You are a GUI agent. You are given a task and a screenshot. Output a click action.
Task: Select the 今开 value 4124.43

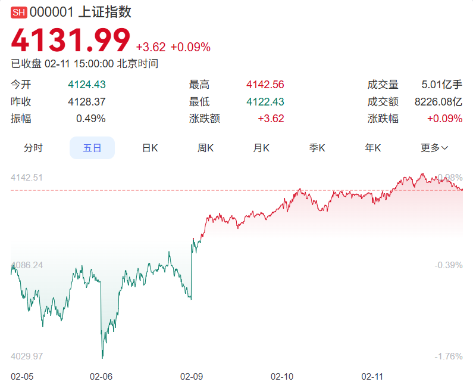point(86,85)
